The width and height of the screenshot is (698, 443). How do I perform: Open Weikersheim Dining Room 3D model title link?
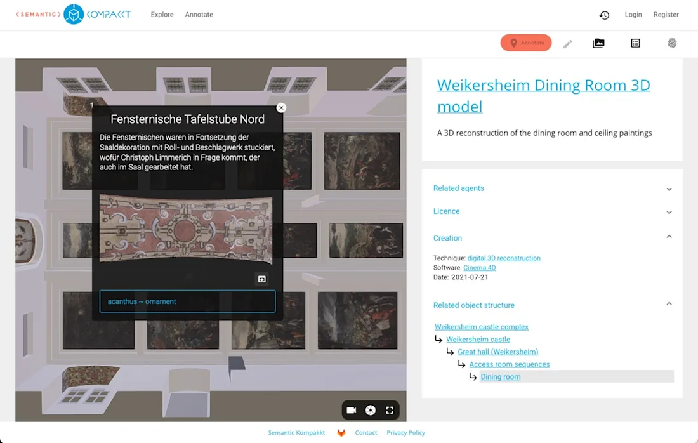[x=544, y=96]
